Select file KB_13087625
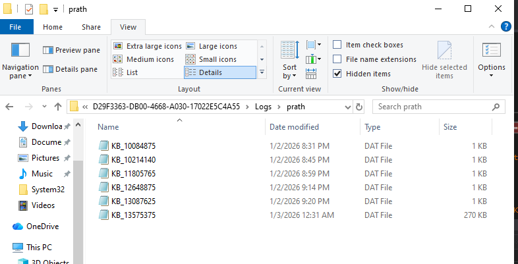Viewport: 518px width, 264px height. 133,201
